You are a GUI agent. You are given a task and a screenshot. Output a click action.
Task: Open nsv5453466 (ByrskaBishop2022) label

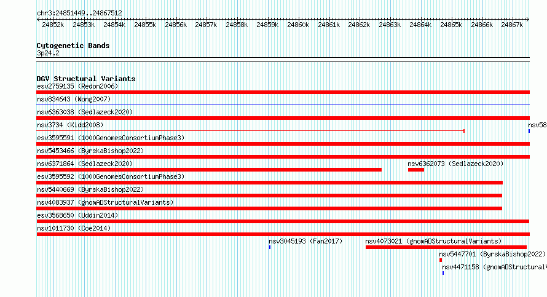click(x=90, y=151)
